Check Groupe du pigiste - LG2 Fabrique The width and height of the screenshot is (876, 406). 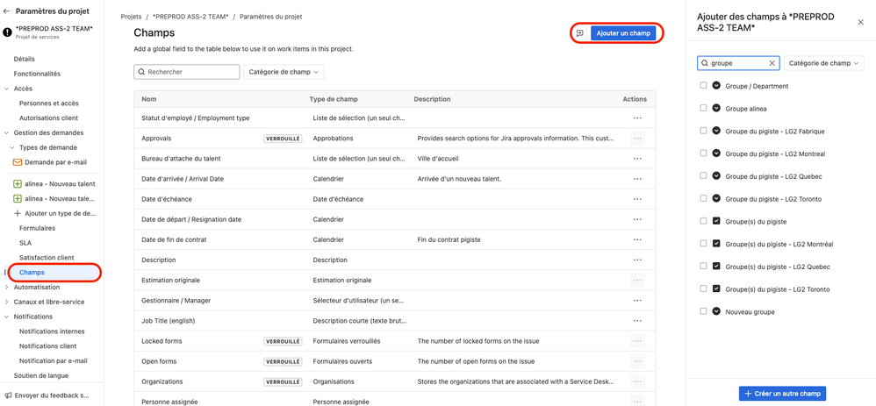pos(703,132)
